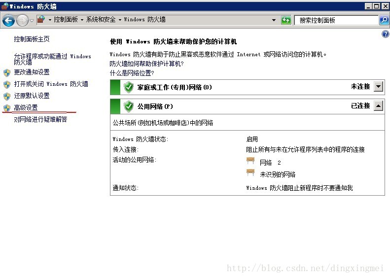Open 允许程序或功能通过 Windows 防火墙

(52, 59)
